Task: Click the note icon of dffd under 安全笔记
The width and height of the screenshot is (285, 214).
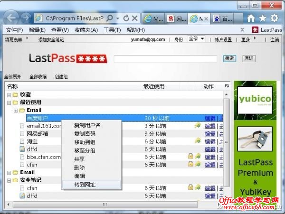Action: 22,195
